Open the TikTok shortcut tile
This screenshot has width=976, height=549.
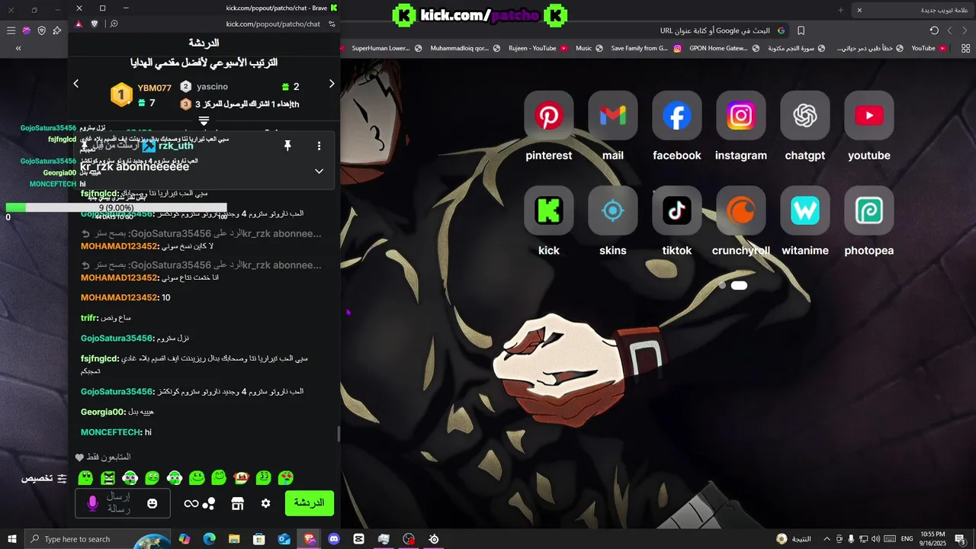coord(677,210)
